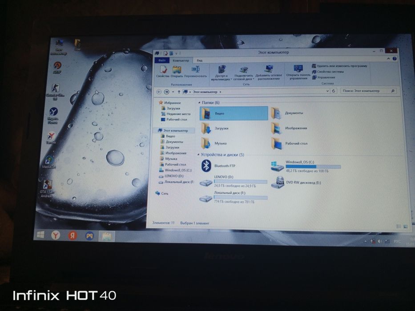Viewport: 415px width, 311px height.
Task: Click the red Я taskbar icon
Action: [x=72, y=235]
